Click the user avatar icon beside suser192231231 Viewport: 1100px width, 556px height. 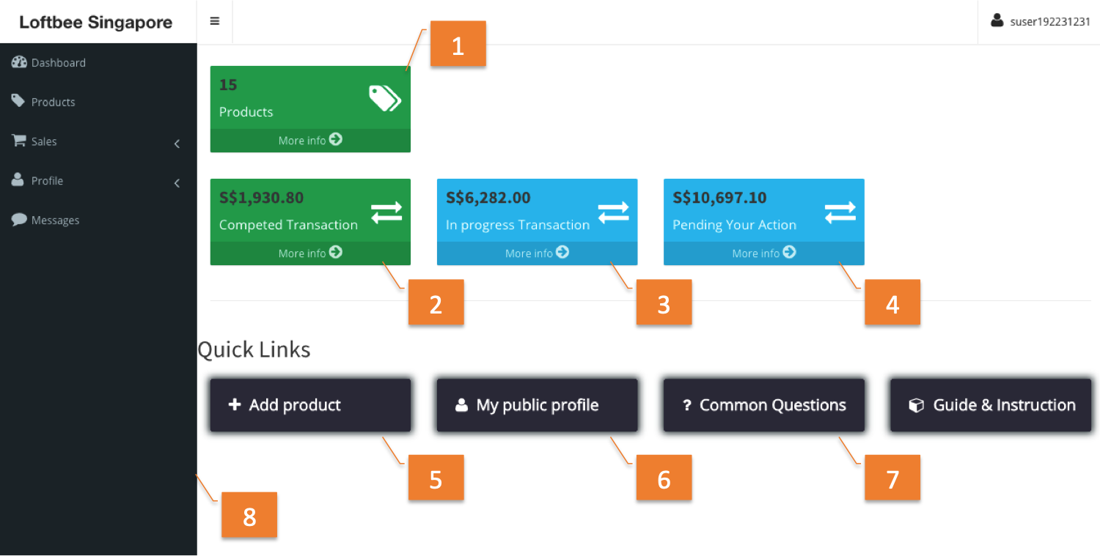point(997,21)
